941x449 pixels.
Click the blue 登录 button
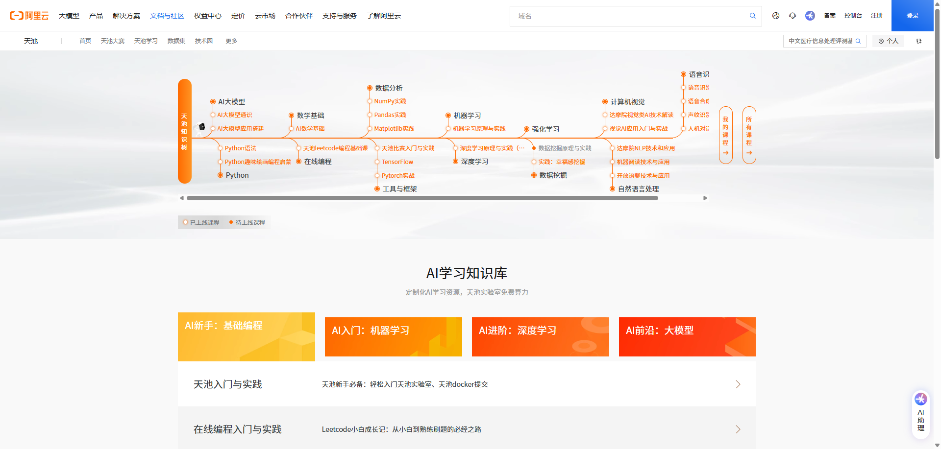pos(913,16)
